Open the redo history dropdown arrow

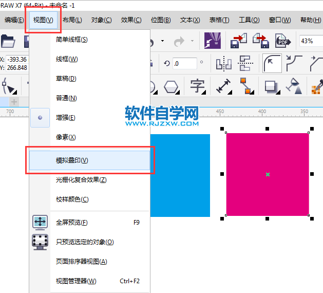193,41
